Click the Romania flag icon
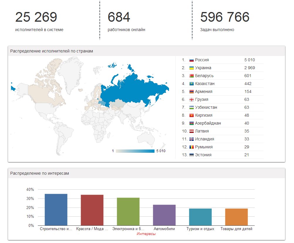294x243 pixels. (191, 147)
